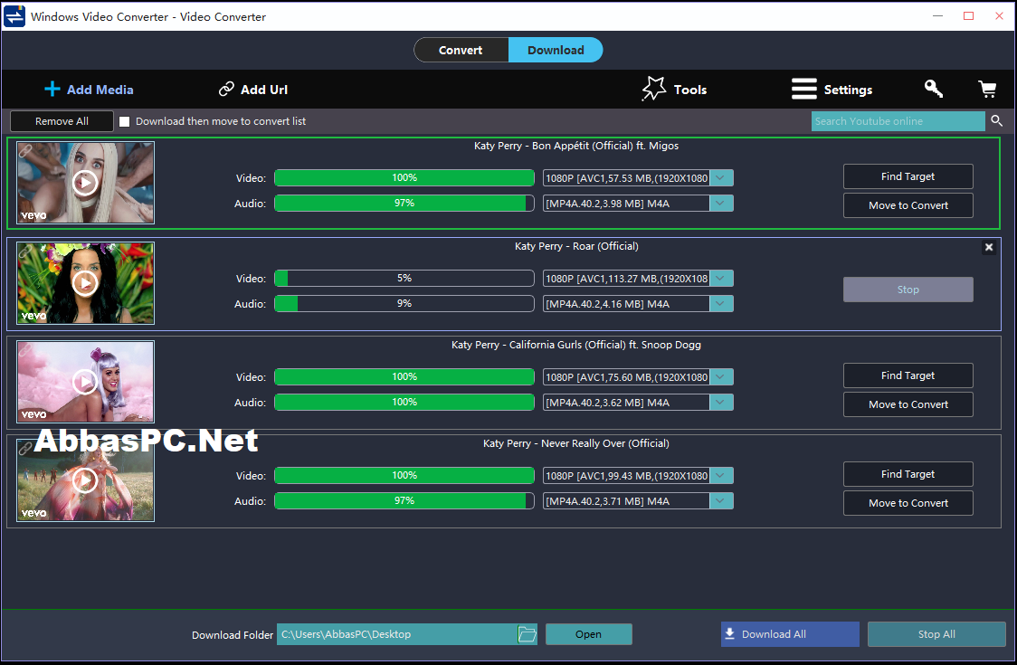Expand Roar audio format dropdown
This screenshot has width=1017, height=665.
click(x=720, y=304)
